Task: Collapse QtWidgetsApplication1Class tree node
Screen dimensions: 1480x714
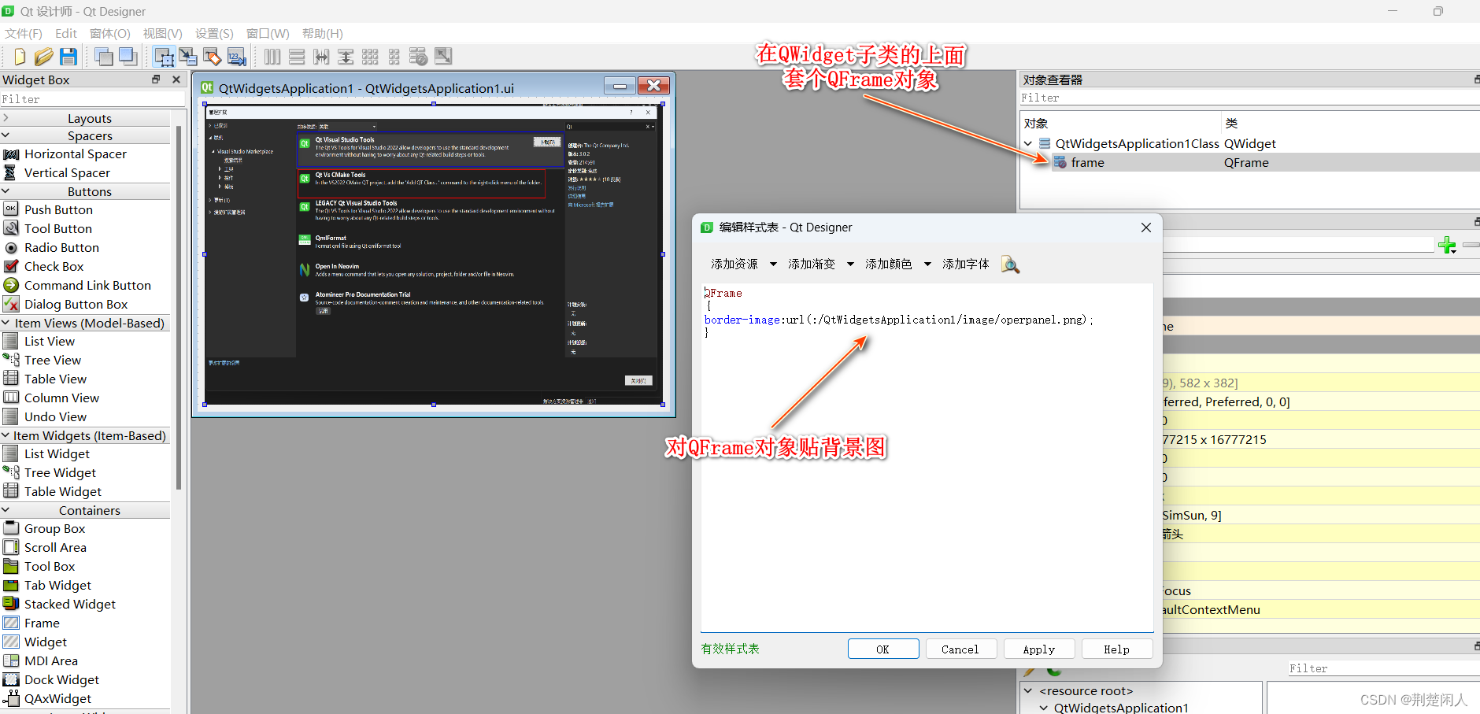Action: click(x=1028, y=143)
